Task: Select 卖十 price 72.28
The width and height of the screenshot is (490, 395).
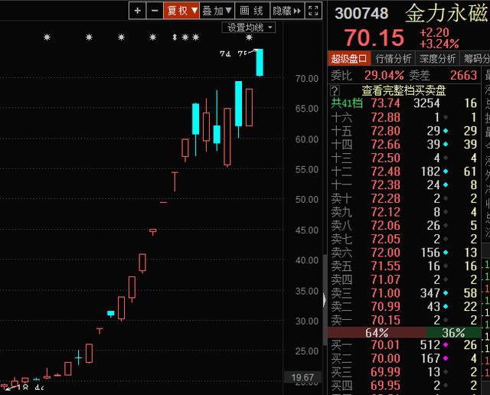Action: coord(385,198)
